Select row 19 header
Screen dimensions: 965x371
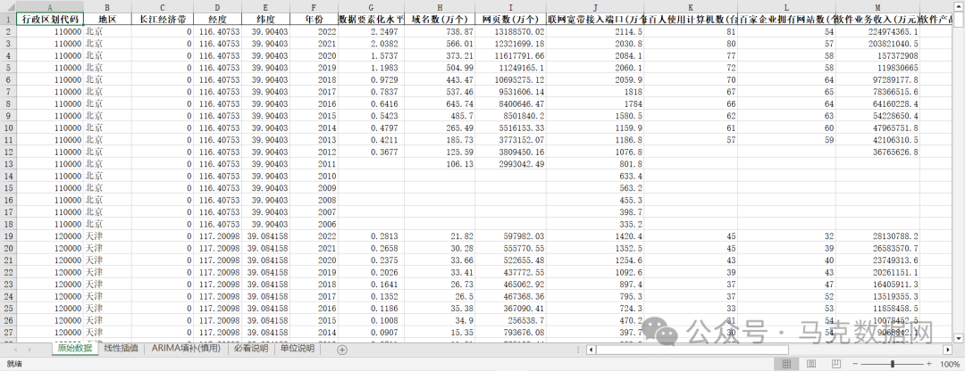[7, 235]
